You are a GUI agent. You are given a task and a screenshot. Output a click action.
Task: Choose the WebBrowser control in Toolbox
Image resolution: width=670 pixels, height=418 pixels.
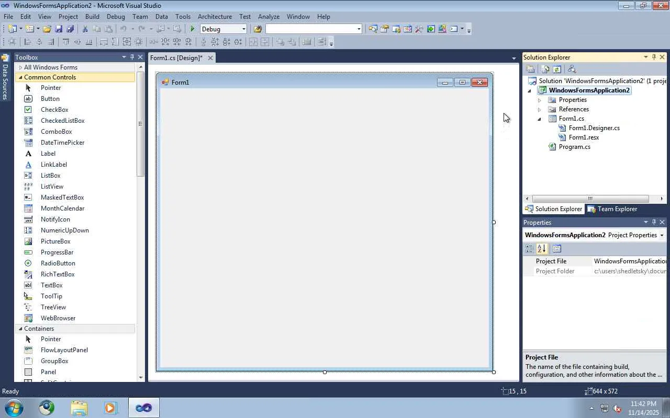pyautogui.click(x=76, y=318)
